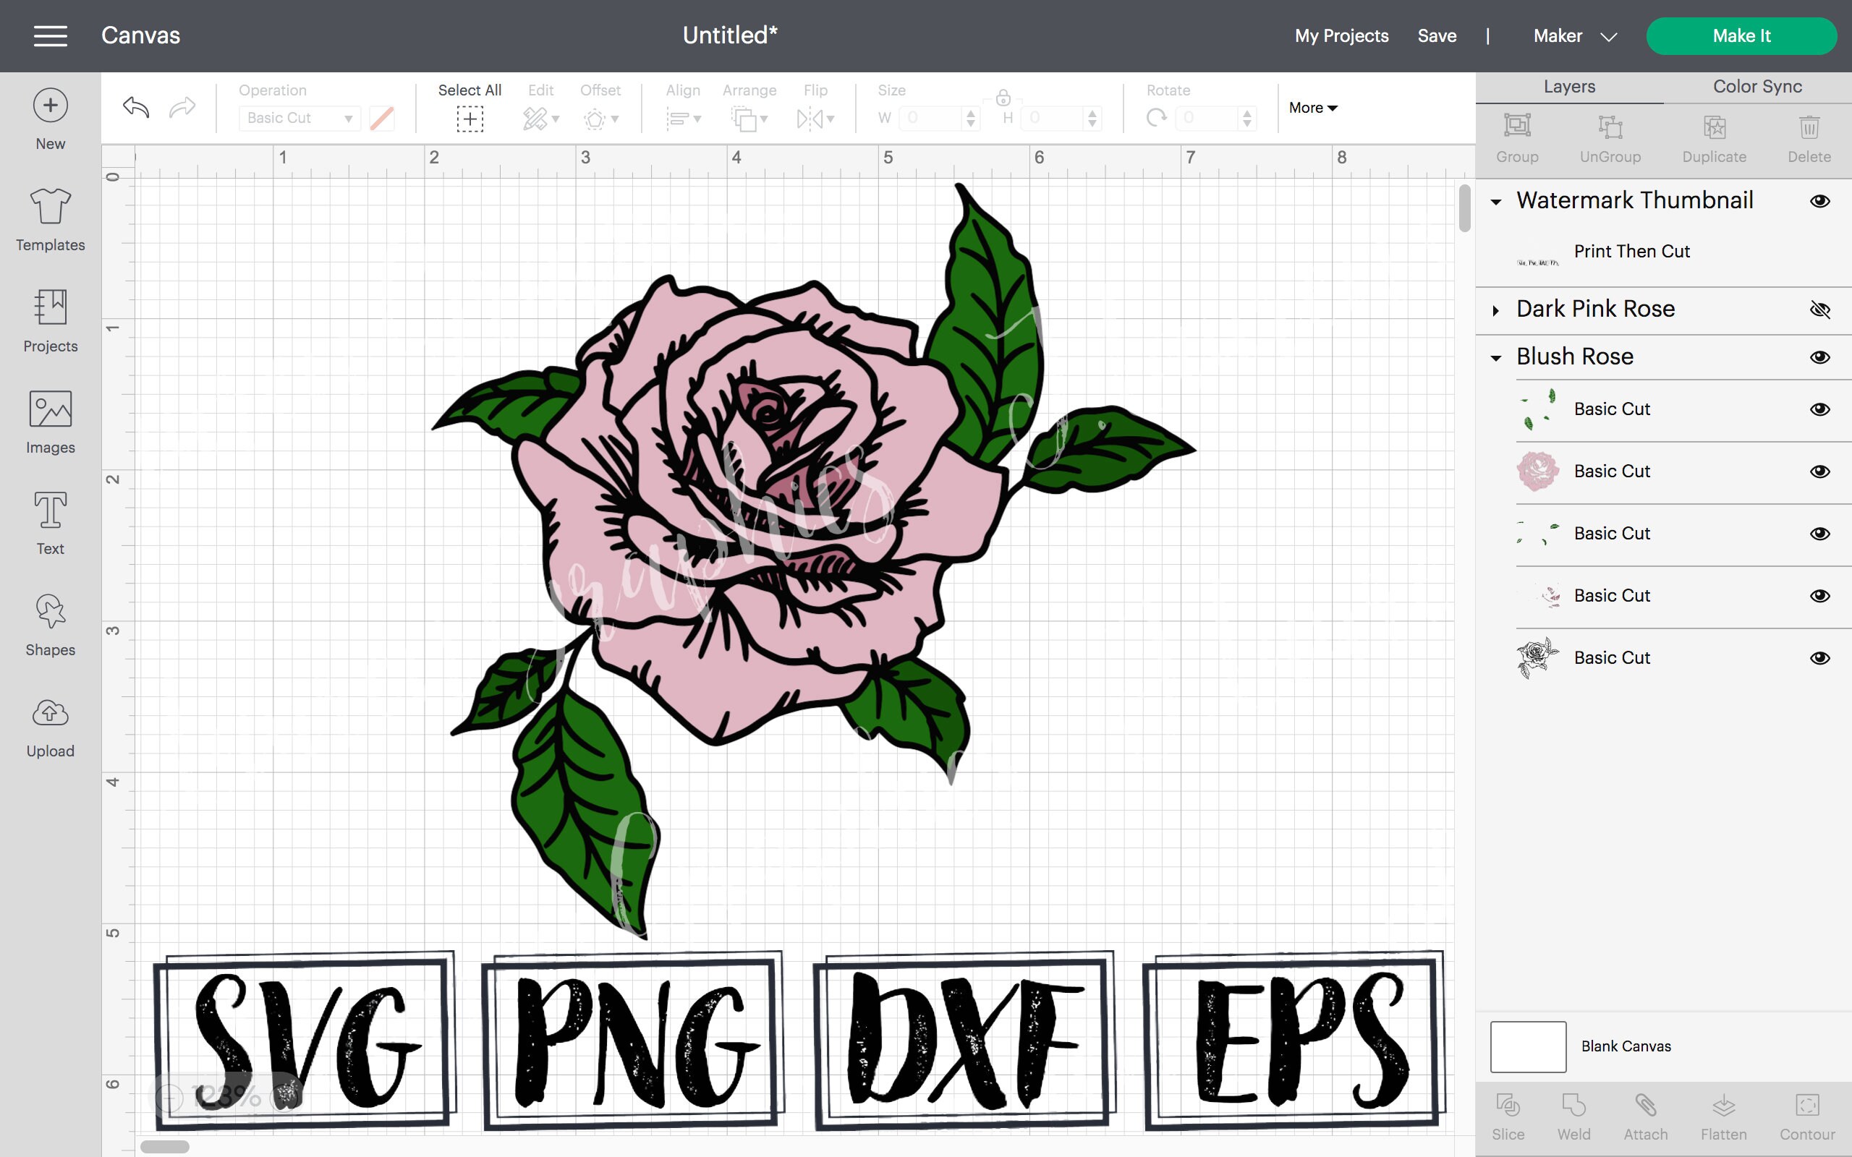Collapse the Watermark Thumbnail group

point(1496,200)
